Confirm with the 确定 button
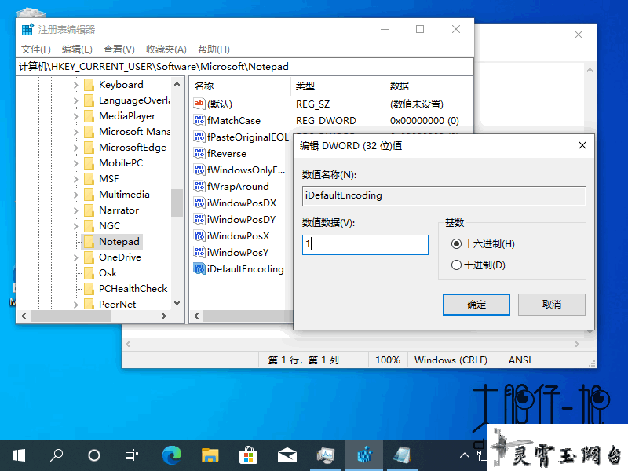This screenshot has width=628, height=471. click(x=476, y=305)
